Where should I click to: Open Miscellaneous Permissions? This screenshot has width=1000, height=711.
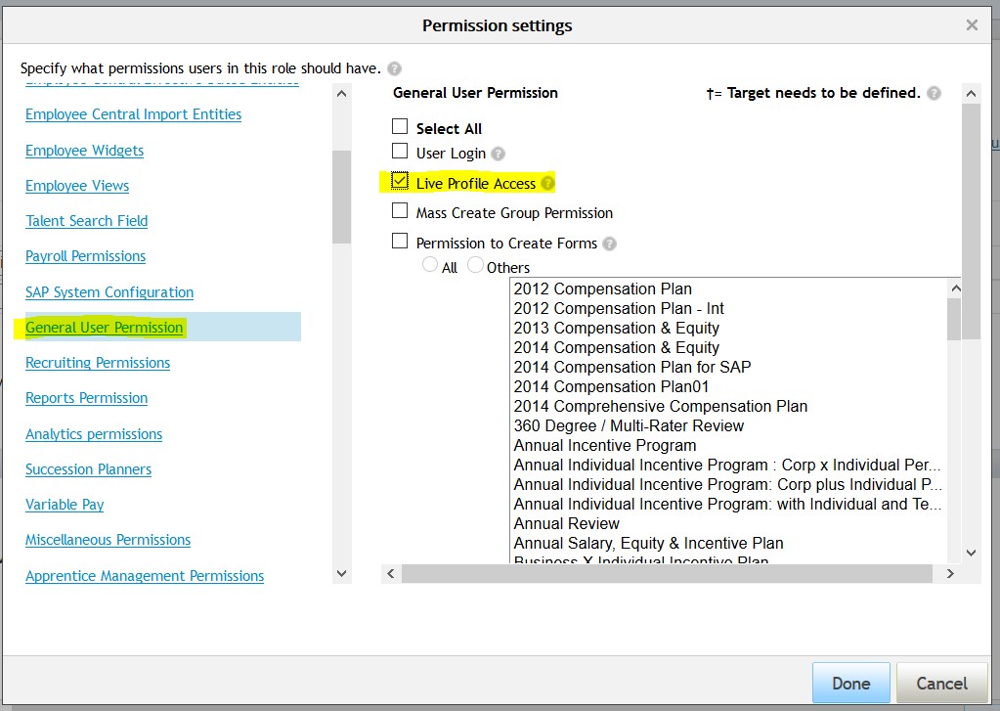(108, 540)
